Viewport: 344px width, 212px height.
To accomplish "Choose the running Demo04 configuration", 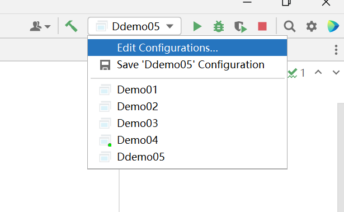I will point(187,140).
